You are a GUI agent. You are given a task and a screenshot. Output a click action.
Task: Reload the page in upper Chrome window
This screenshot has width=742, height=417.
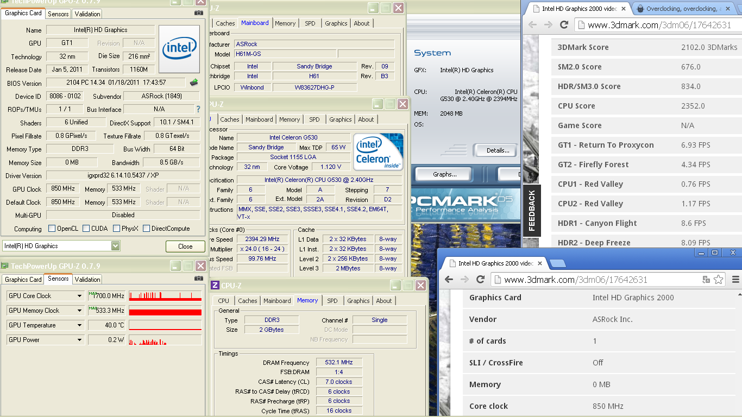tap(564, 24)
